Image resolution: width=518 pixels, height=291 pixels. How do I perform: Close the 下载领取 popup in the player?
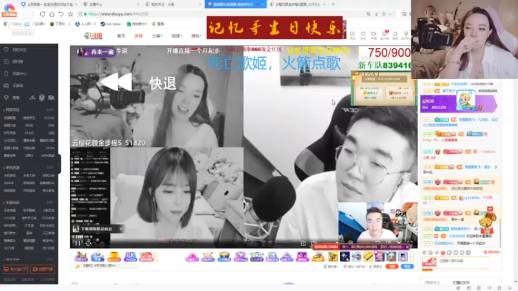[x=121, y=229]
